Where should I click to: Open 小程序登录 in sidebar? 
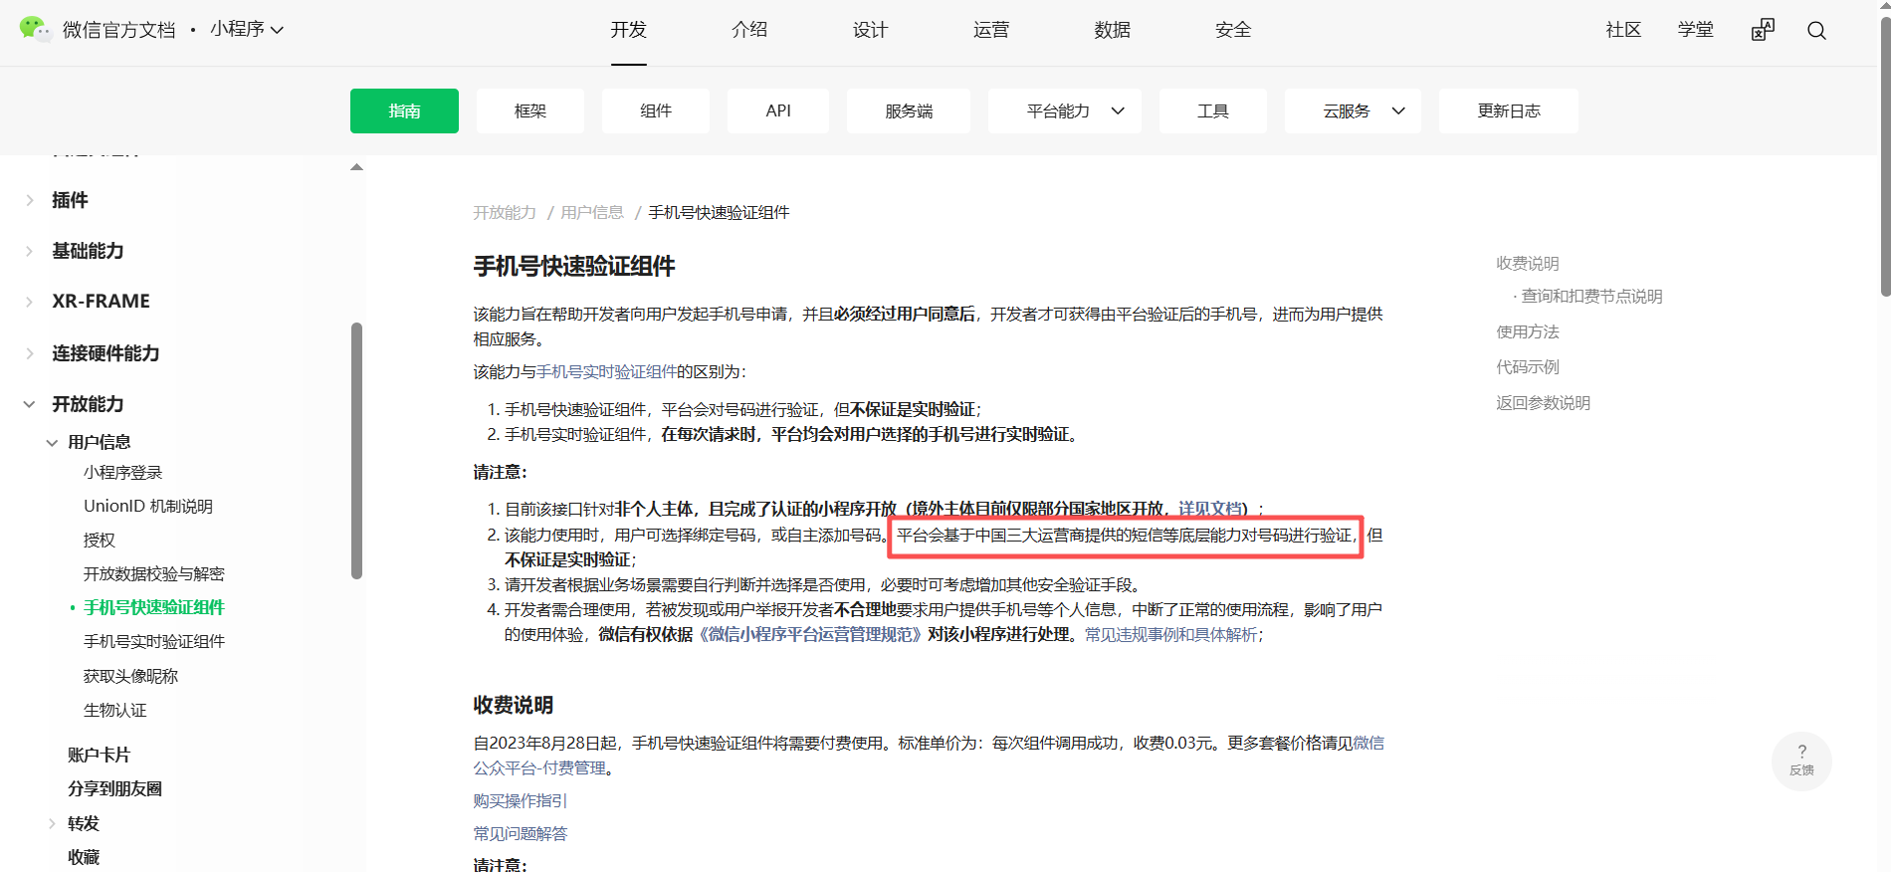tap(122, 473)
